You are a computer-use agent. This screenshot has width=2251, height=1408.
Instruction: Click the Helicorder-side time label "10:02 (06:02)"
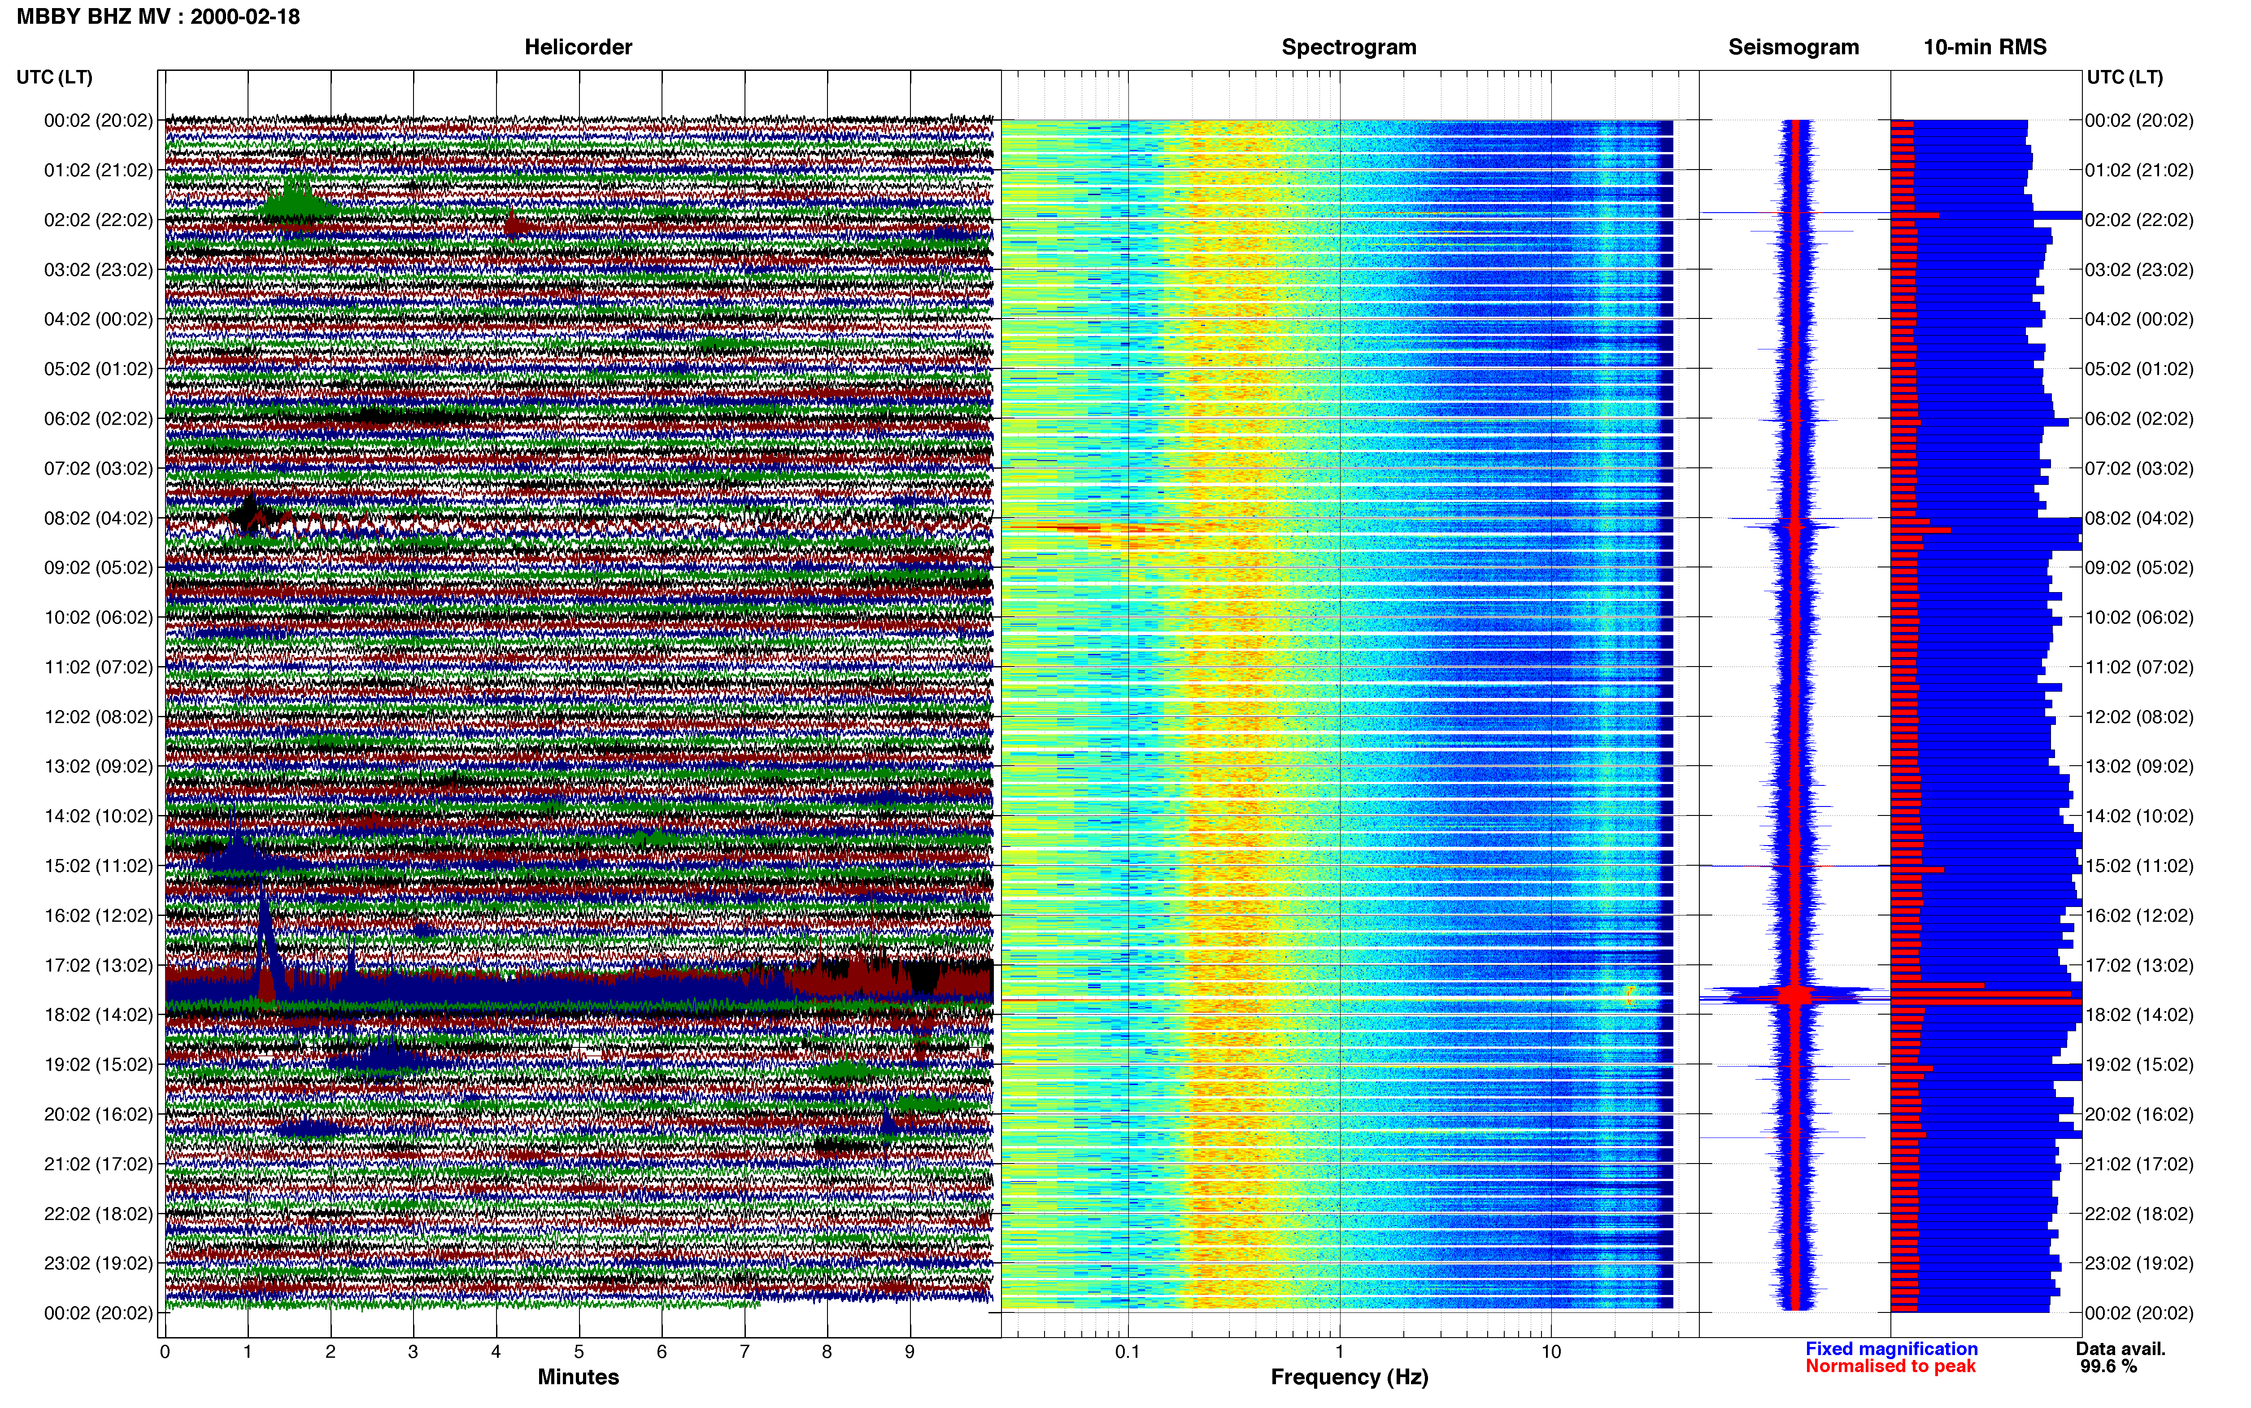point(99,617)
